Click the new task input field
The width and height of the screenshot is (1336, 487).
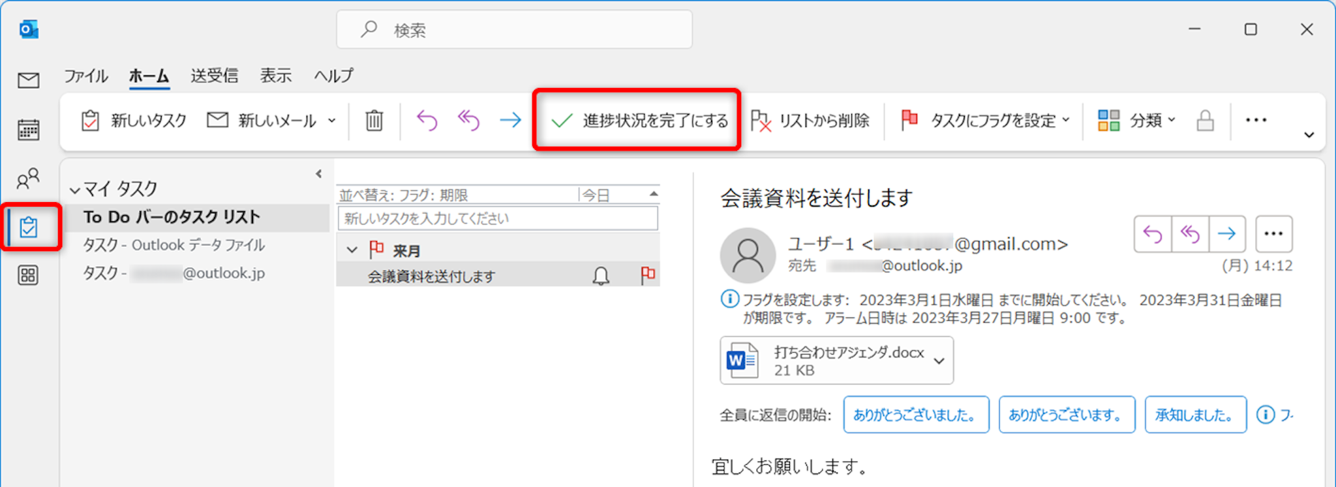(497, 218)
